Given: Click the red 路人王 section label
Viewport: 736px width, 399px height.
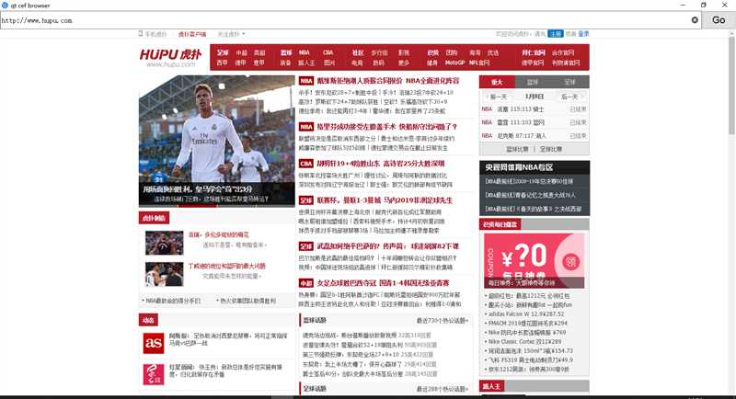Looking at the screenshot, I should coord(491,386).
